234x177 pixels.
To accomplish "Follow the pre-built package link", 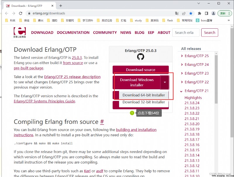I will 28,68.
